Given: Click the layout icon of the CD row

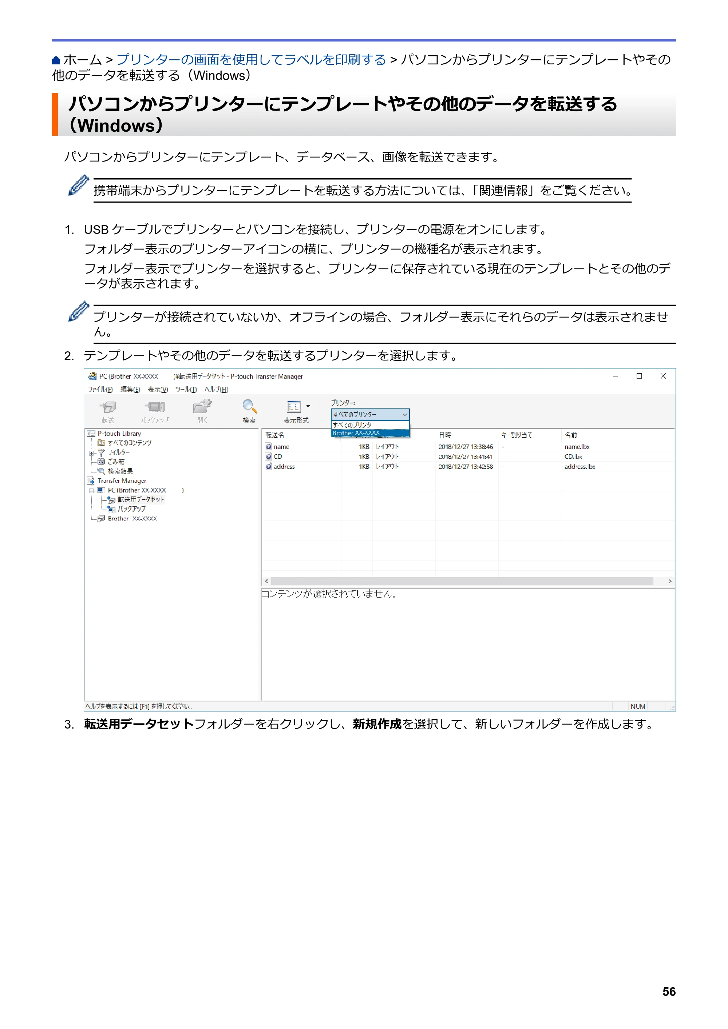Looking at the screenshot, I should tap(269, 457).
